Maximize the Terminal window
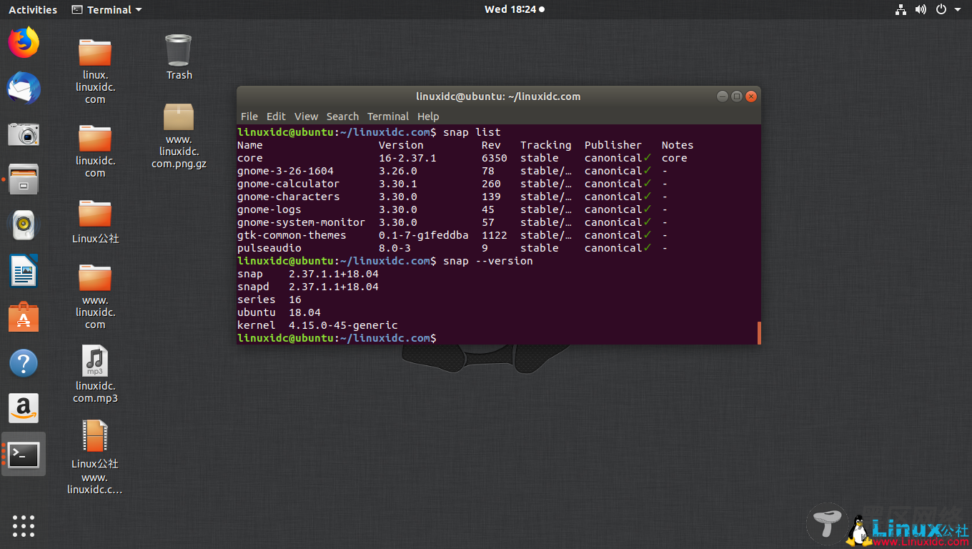The width and height of the screenshot is (972, 549). [736, 96]
